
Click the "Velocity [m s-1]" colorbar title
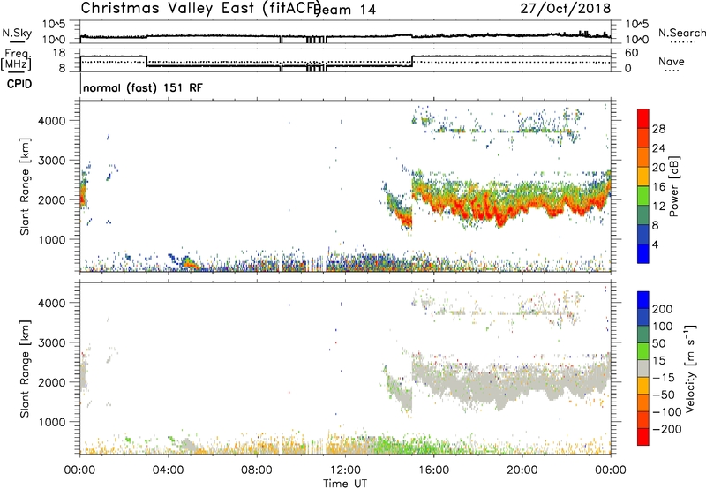(x=689, y=368)
